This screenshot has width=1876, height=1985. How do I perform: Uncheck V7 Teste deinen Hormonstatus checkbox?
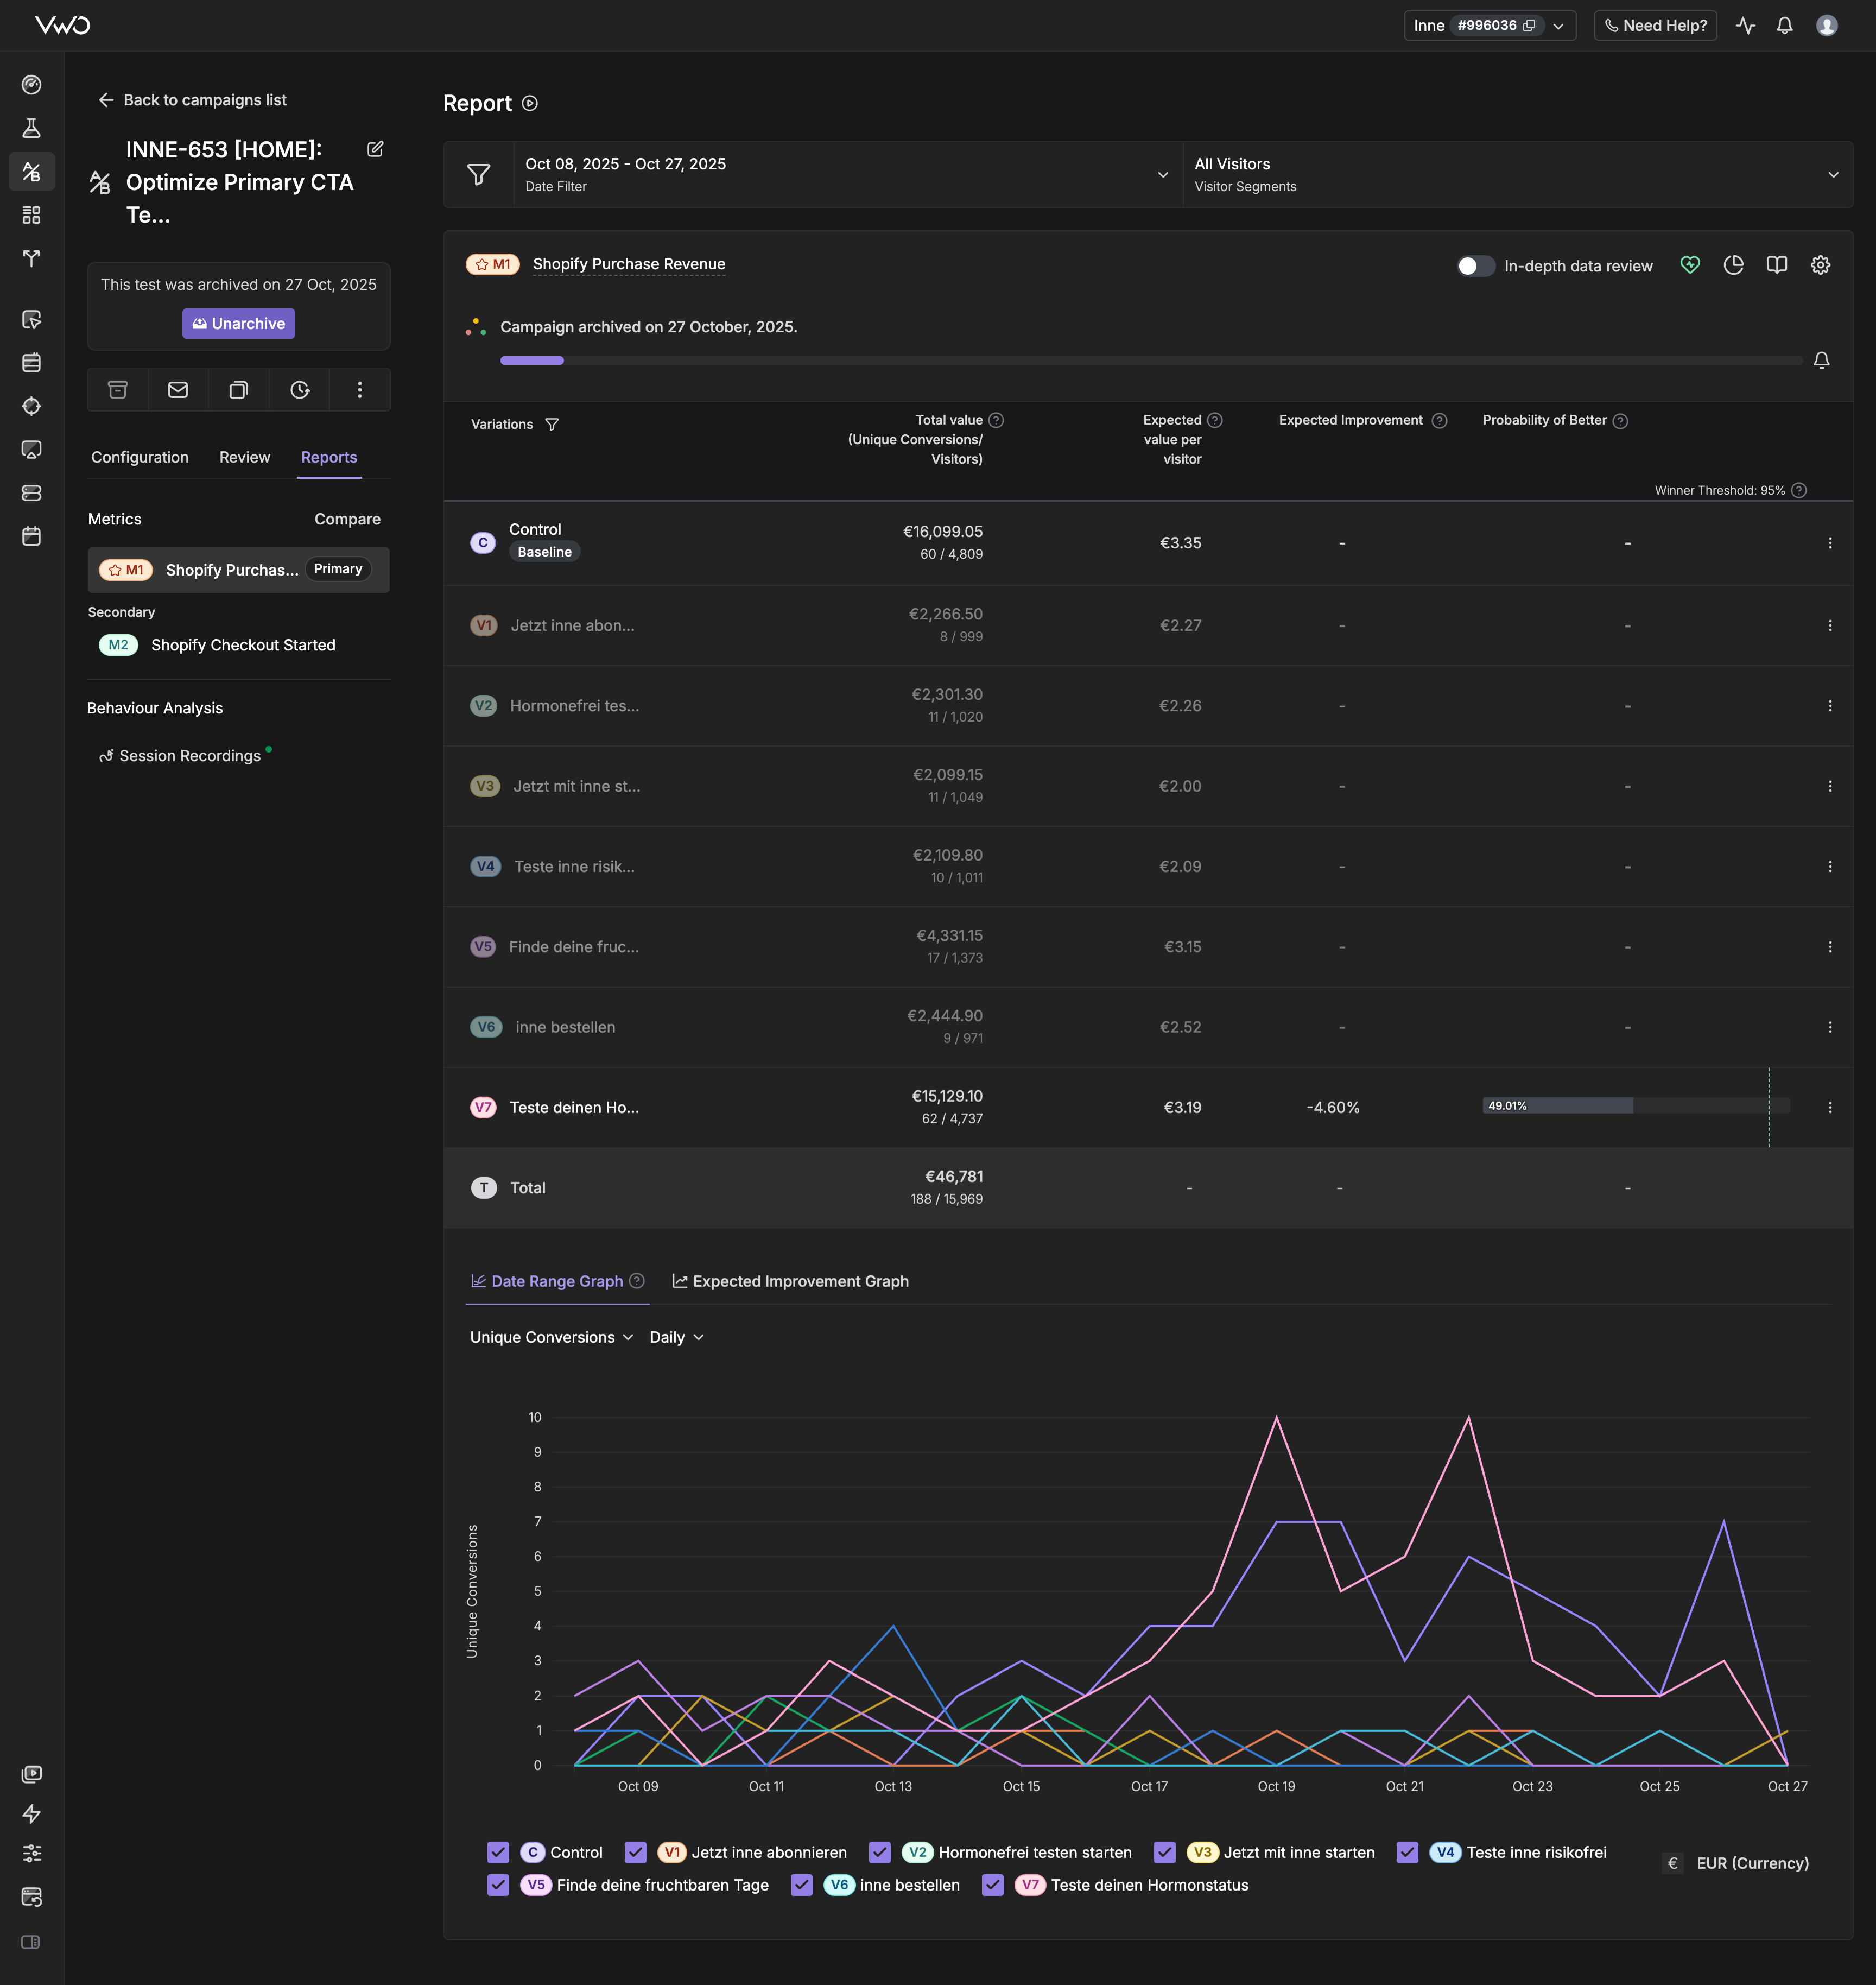coord(993,1885)
